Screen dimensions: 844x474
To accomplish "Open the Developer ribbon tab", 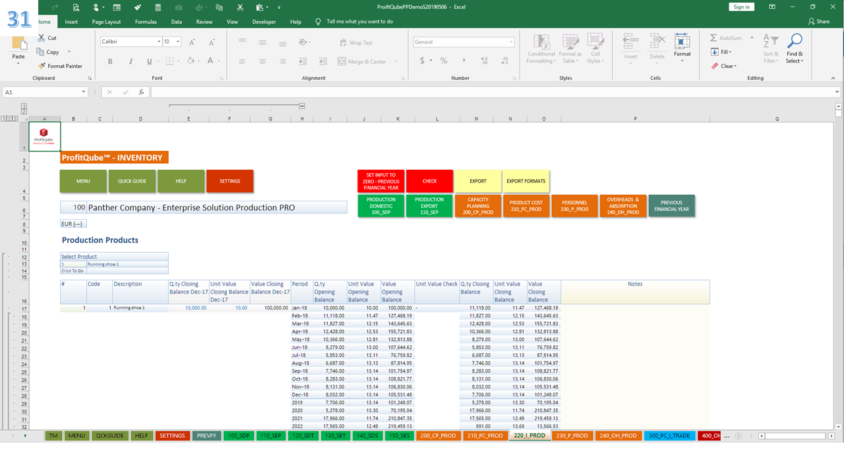I will point(264,22).
